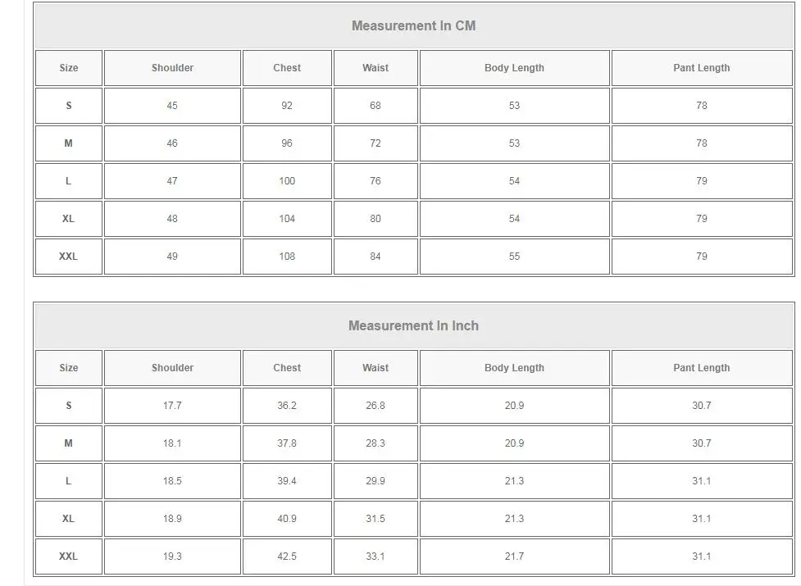This screenshot has height=586, width=801.
Task: Select the Shoulder header in CM table
Action: pos(172,68)
